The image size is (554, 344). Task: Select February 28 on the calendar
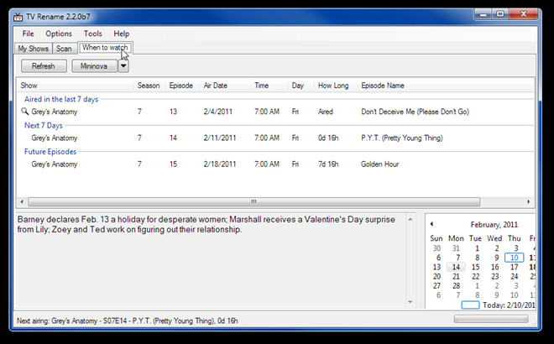point(456,286)
